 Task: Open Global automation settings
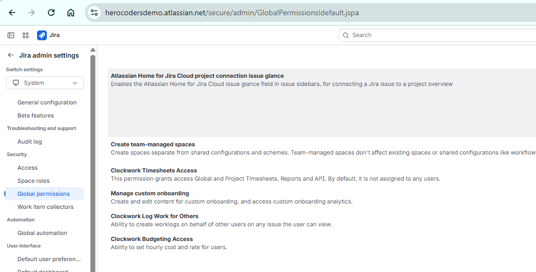pyautogui.click(x=42, y=233)
